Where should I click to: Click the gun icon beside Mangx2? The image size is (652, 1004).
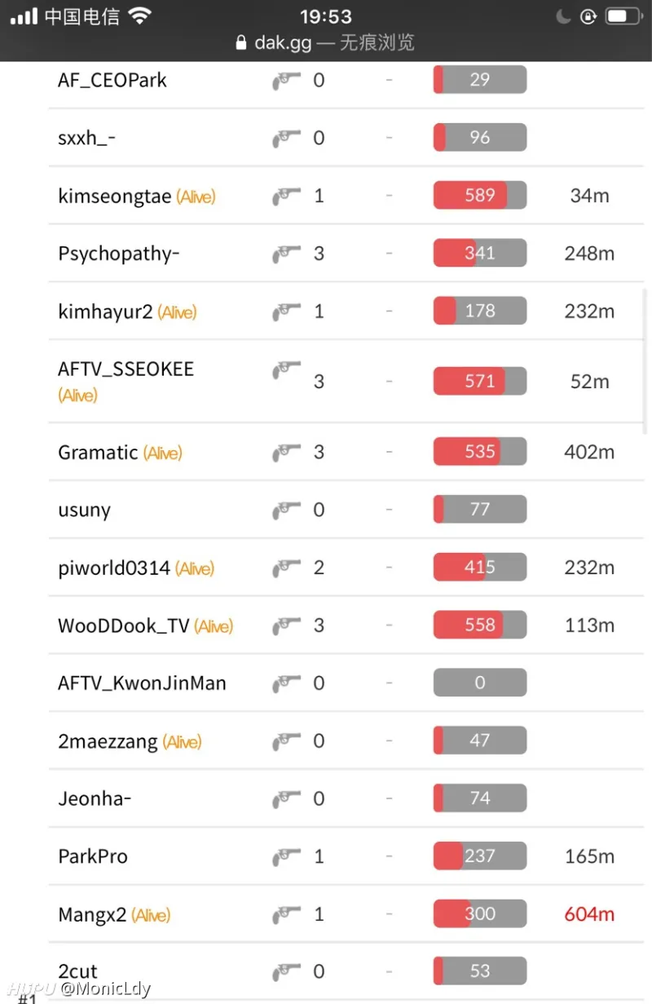point(286,914)
